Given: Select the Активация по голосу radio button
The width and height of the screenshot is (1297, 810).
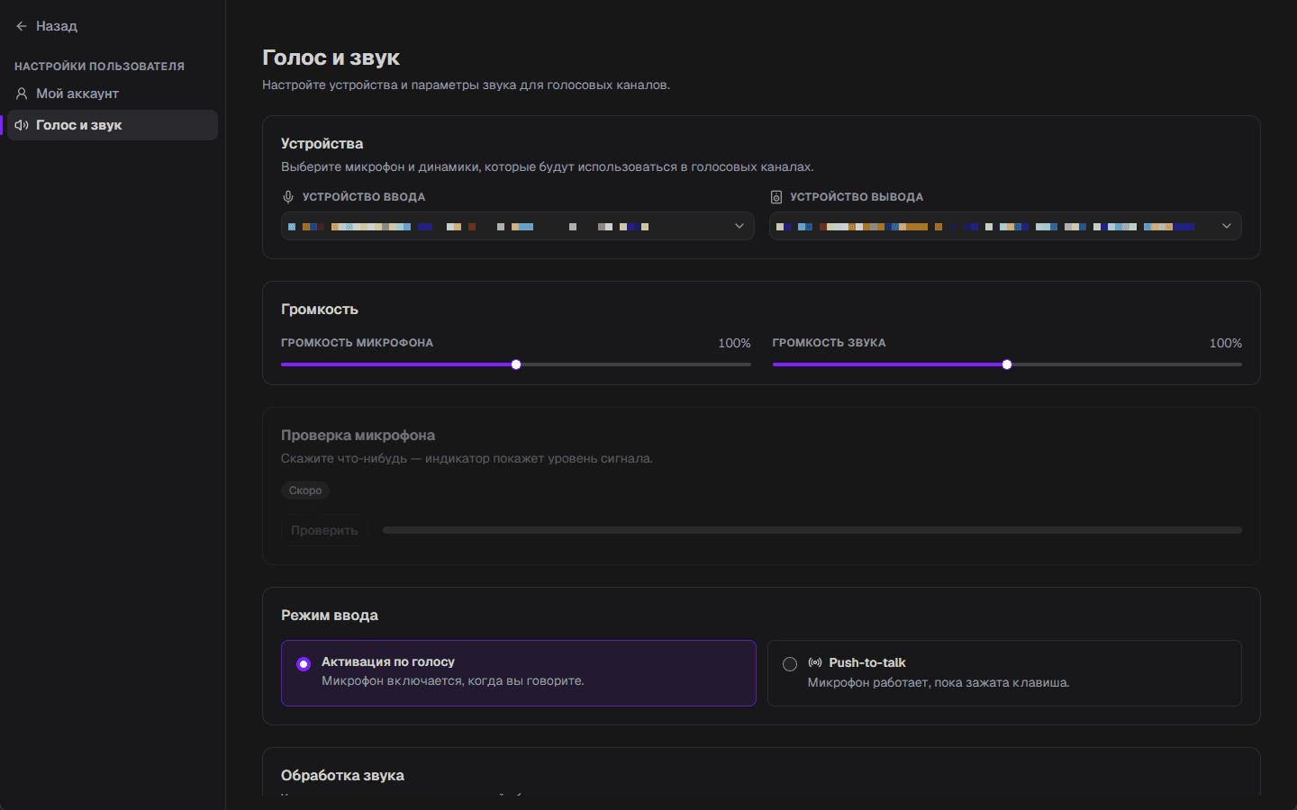Looking at the screenshot, I should 304,664.
